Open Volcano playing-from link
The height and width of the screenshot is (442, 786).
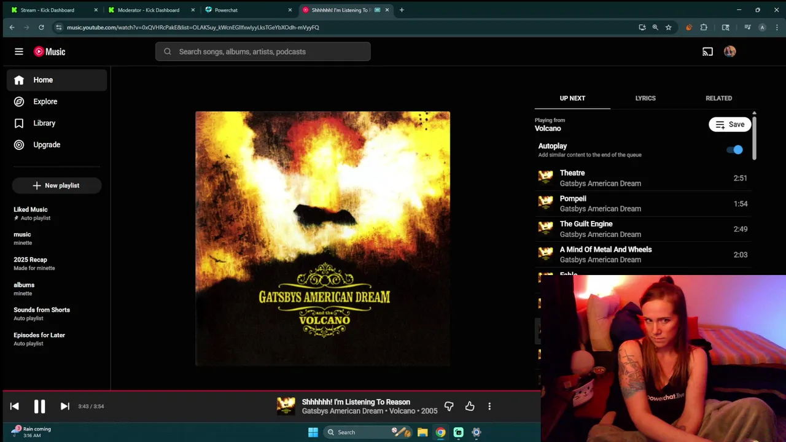pos(548,128)
